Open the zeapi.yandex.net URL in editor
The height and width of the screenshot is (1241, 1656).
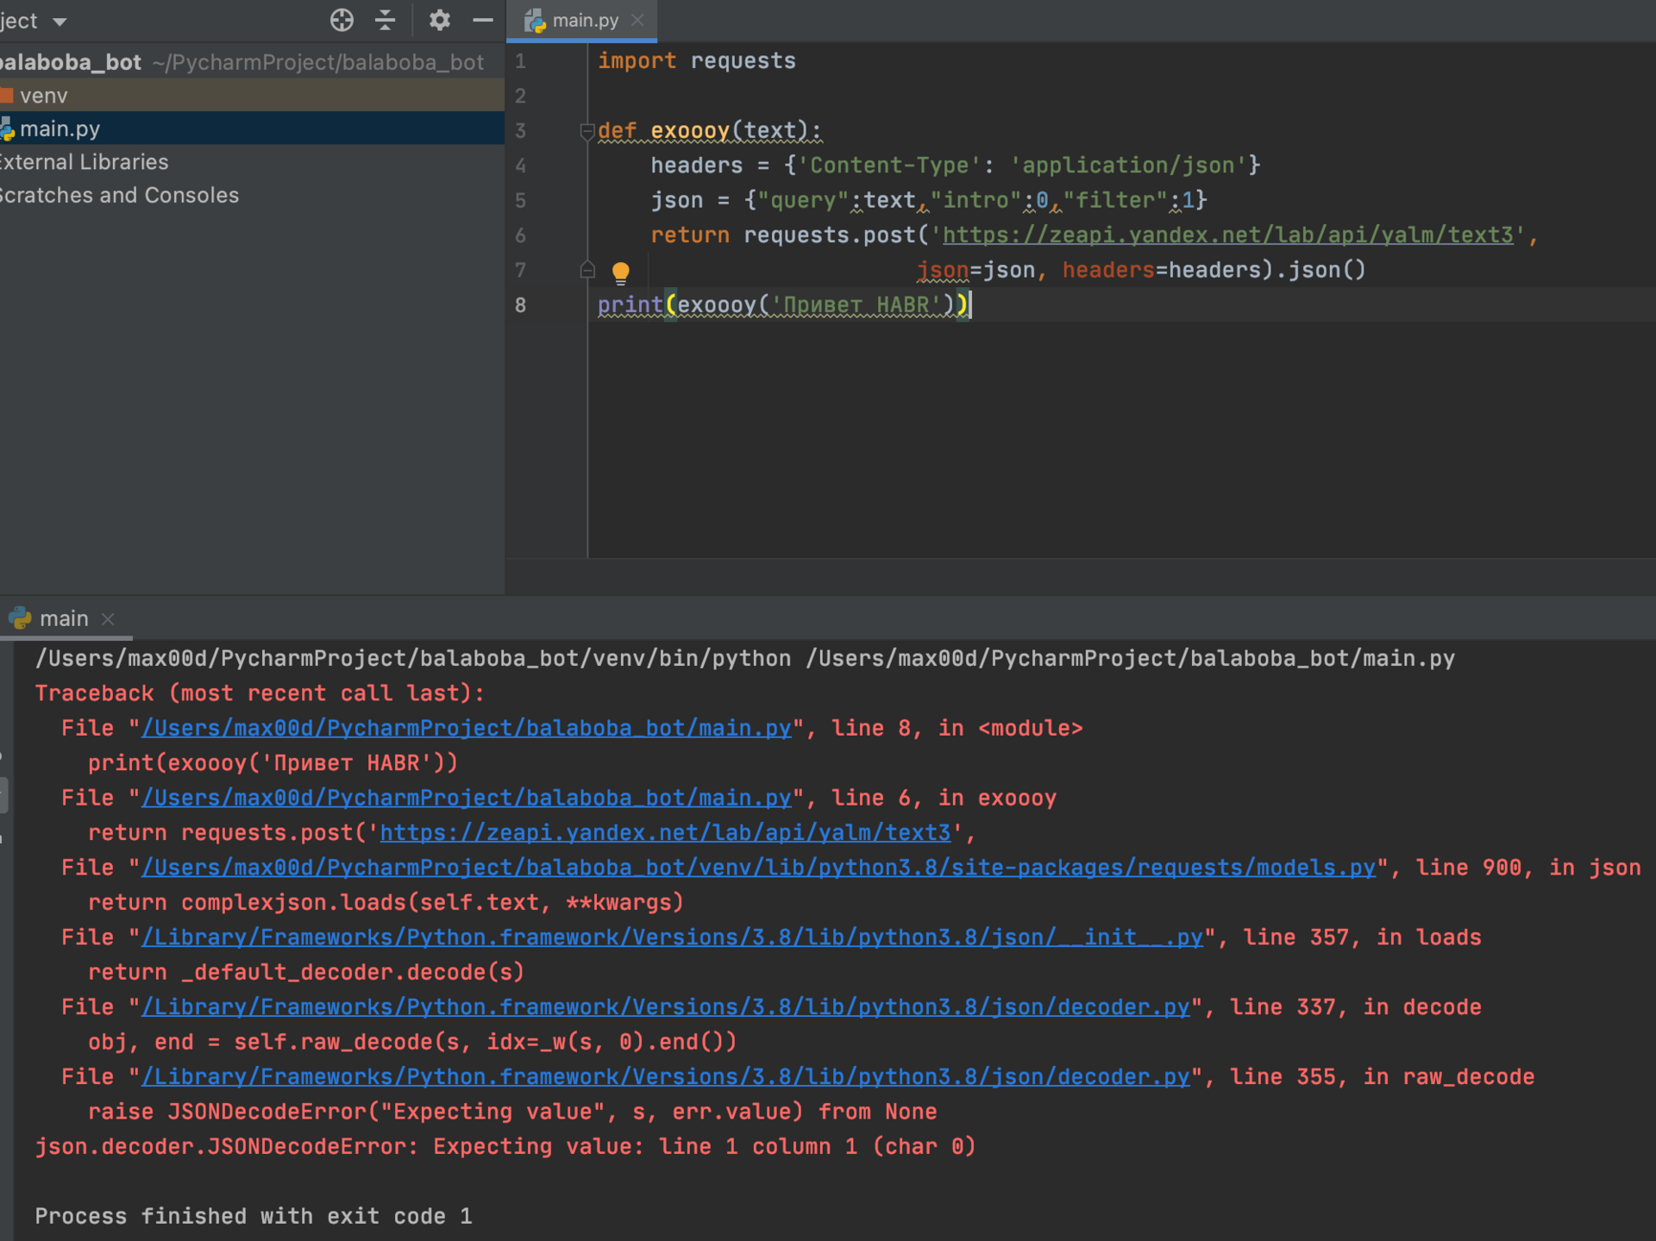(x=1227, y=235)
